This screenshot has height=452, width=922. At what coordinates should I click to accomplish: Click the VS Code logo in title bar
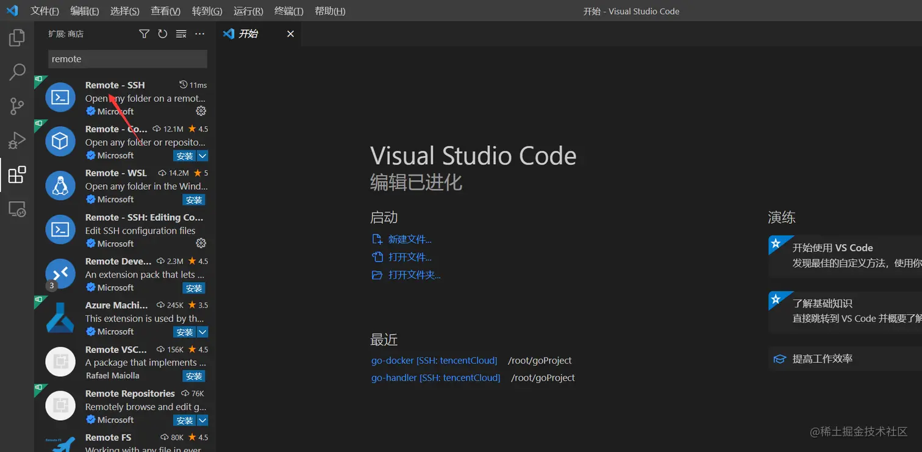tap(12, 11)
